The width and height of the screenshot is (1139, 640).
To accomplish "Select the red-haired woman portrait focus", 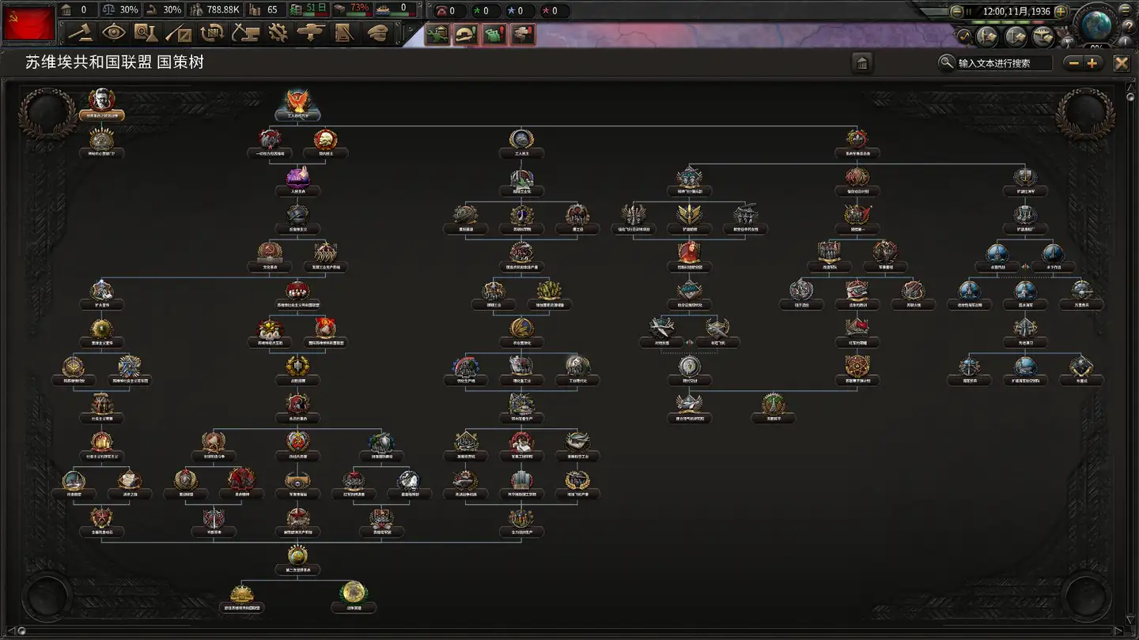I will coord(689,253).
